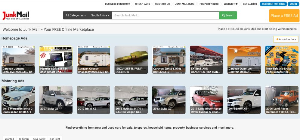Open the Wishlist star link
The image size is (300, 140).
[x=230, y=4]
